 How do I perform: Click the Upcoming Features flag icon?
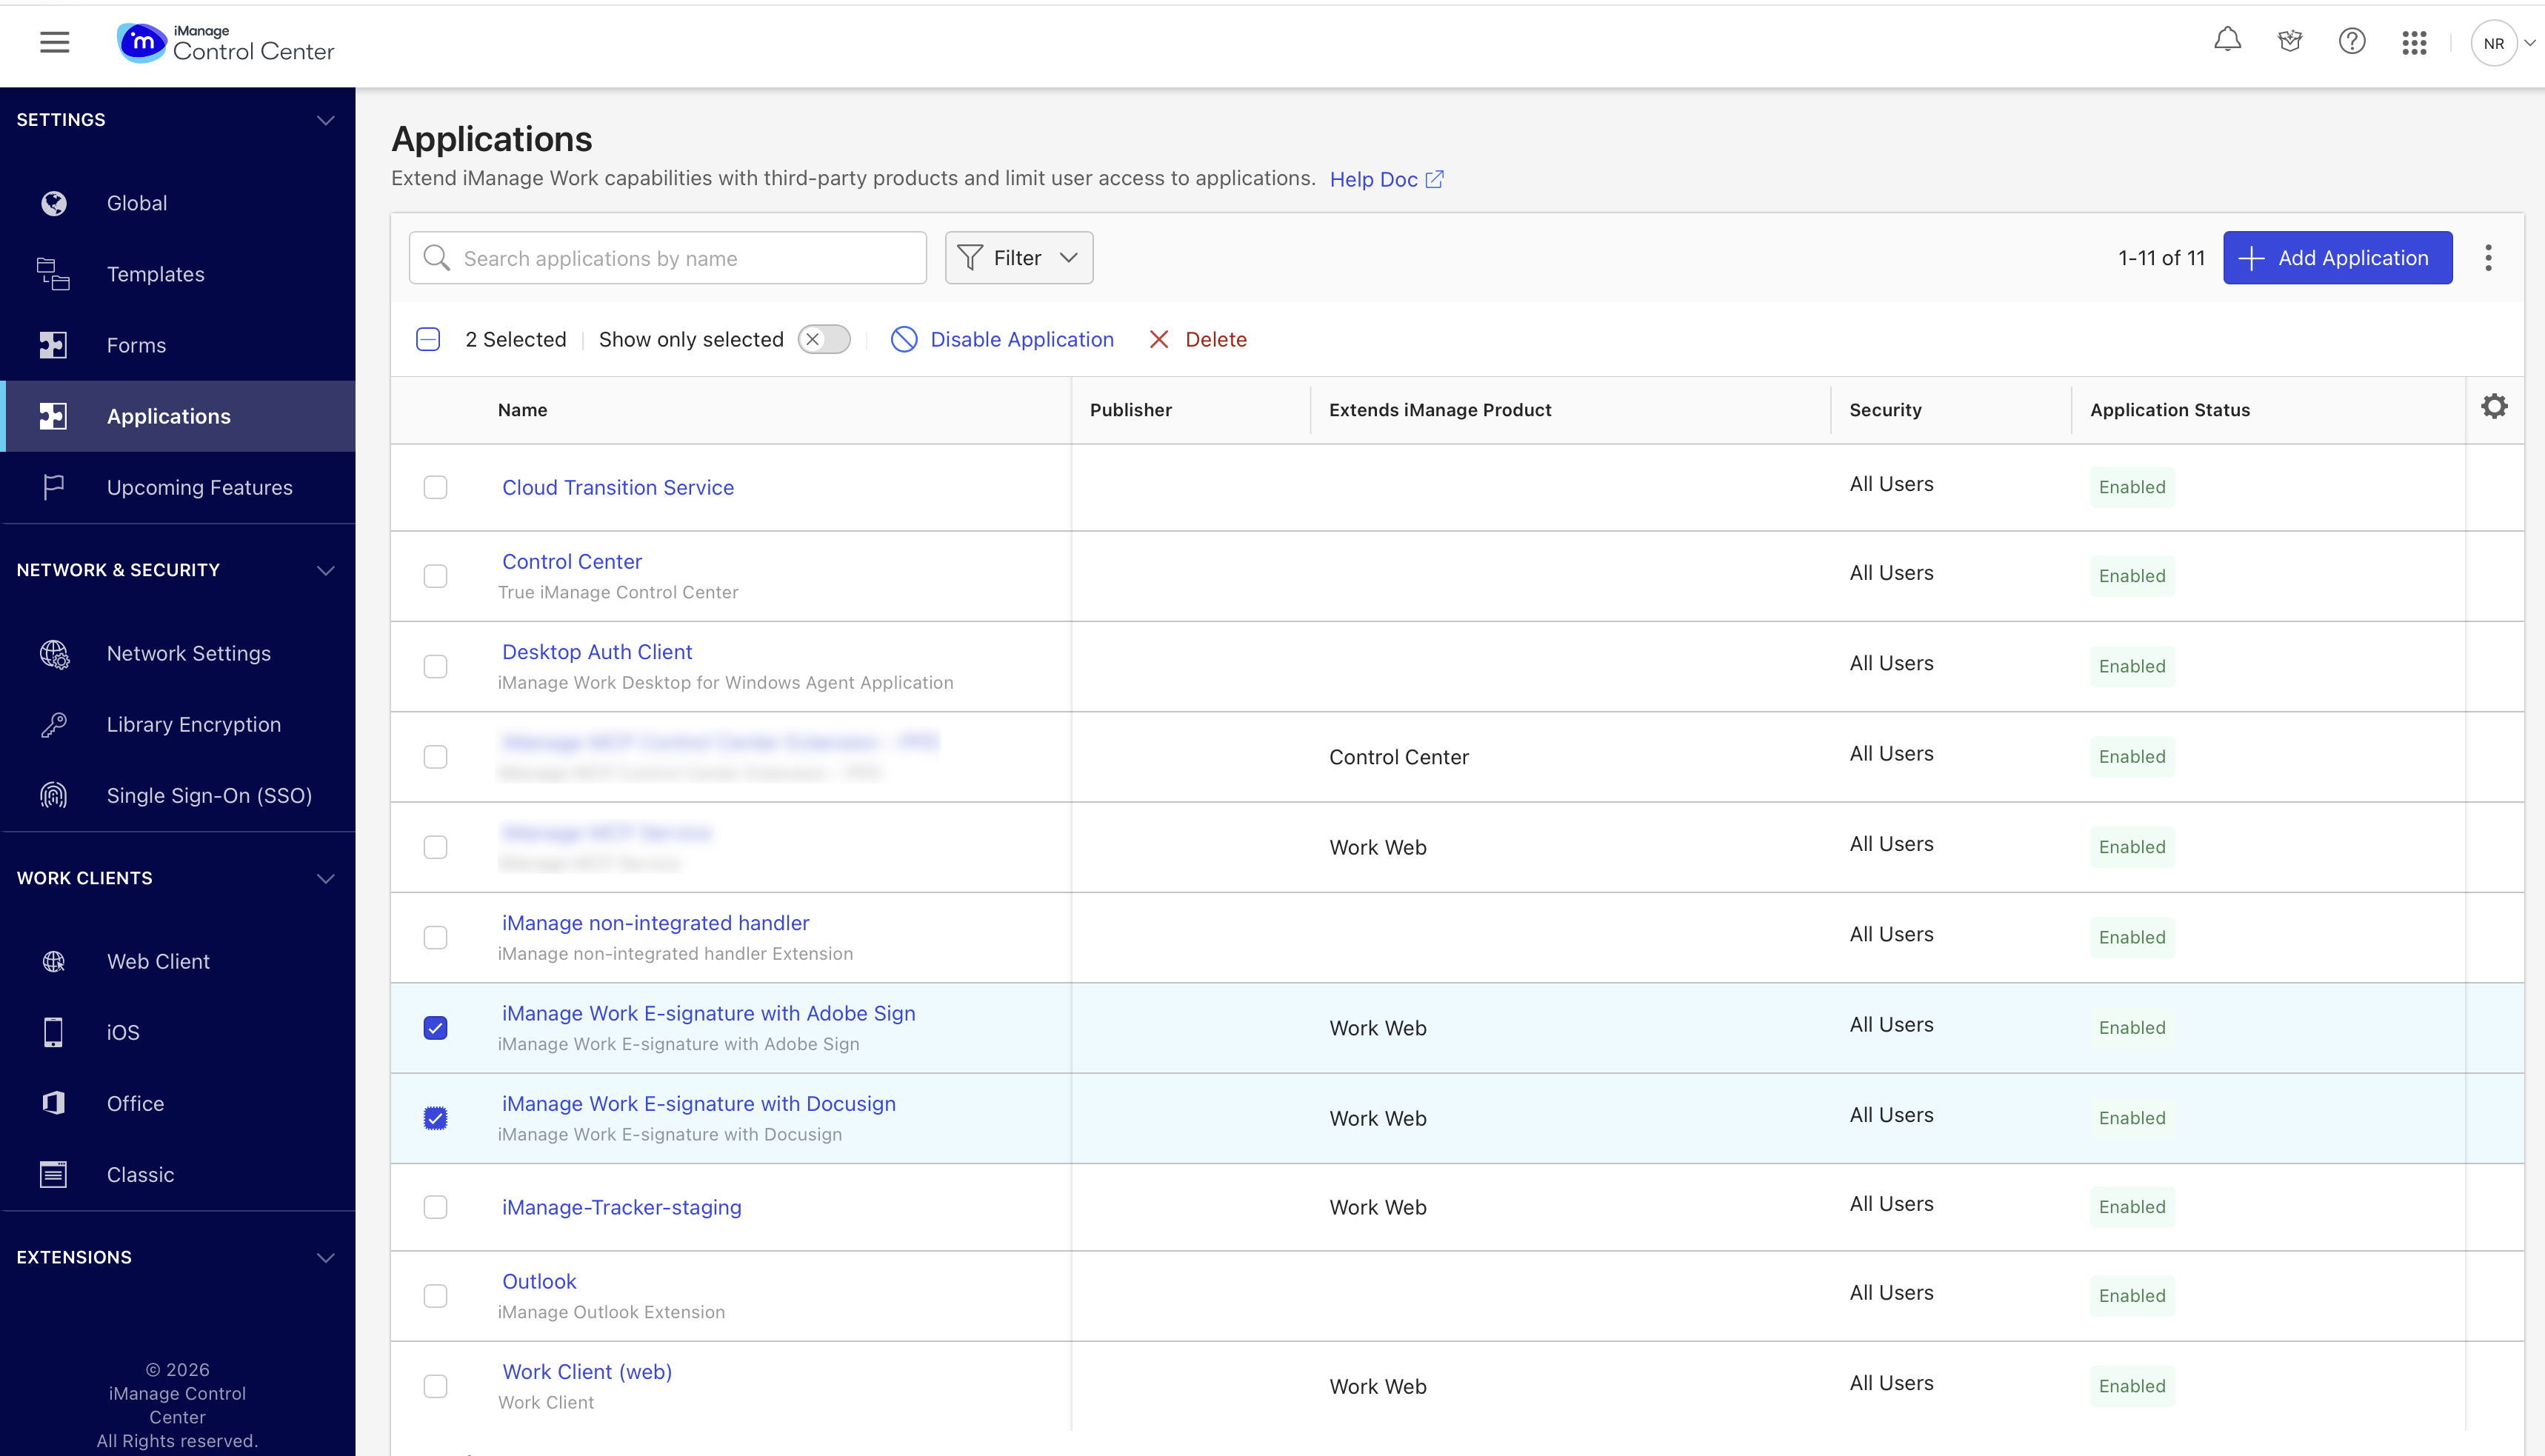pyautogui.click(x=54, y=487)
